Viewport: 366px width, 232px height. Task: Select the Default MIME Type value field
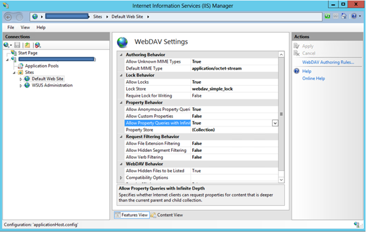(x=234, y=68)
